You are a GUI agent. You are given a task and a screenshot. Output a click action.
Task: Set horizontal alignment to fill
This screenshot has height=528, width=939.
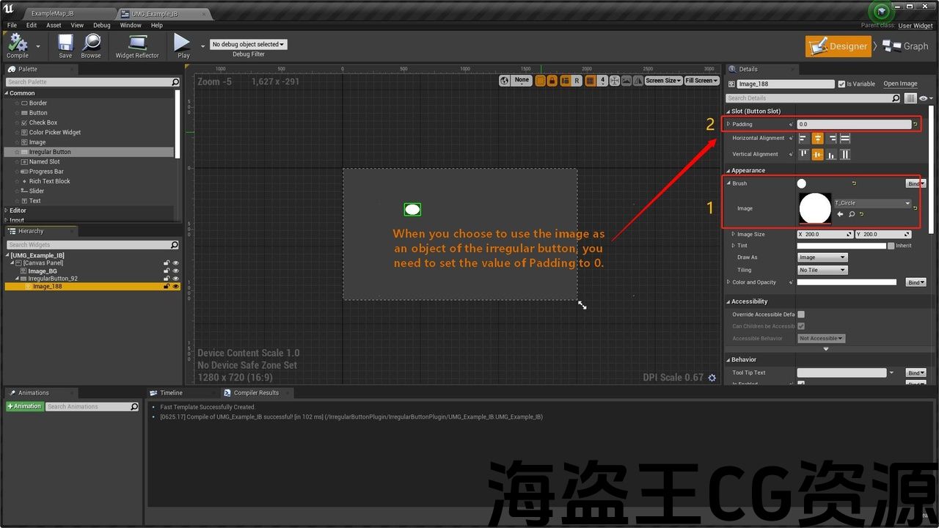click(845, 138)
